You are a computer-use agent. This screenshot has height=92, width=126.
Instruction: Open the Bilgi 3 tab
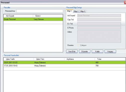(83, 11)
